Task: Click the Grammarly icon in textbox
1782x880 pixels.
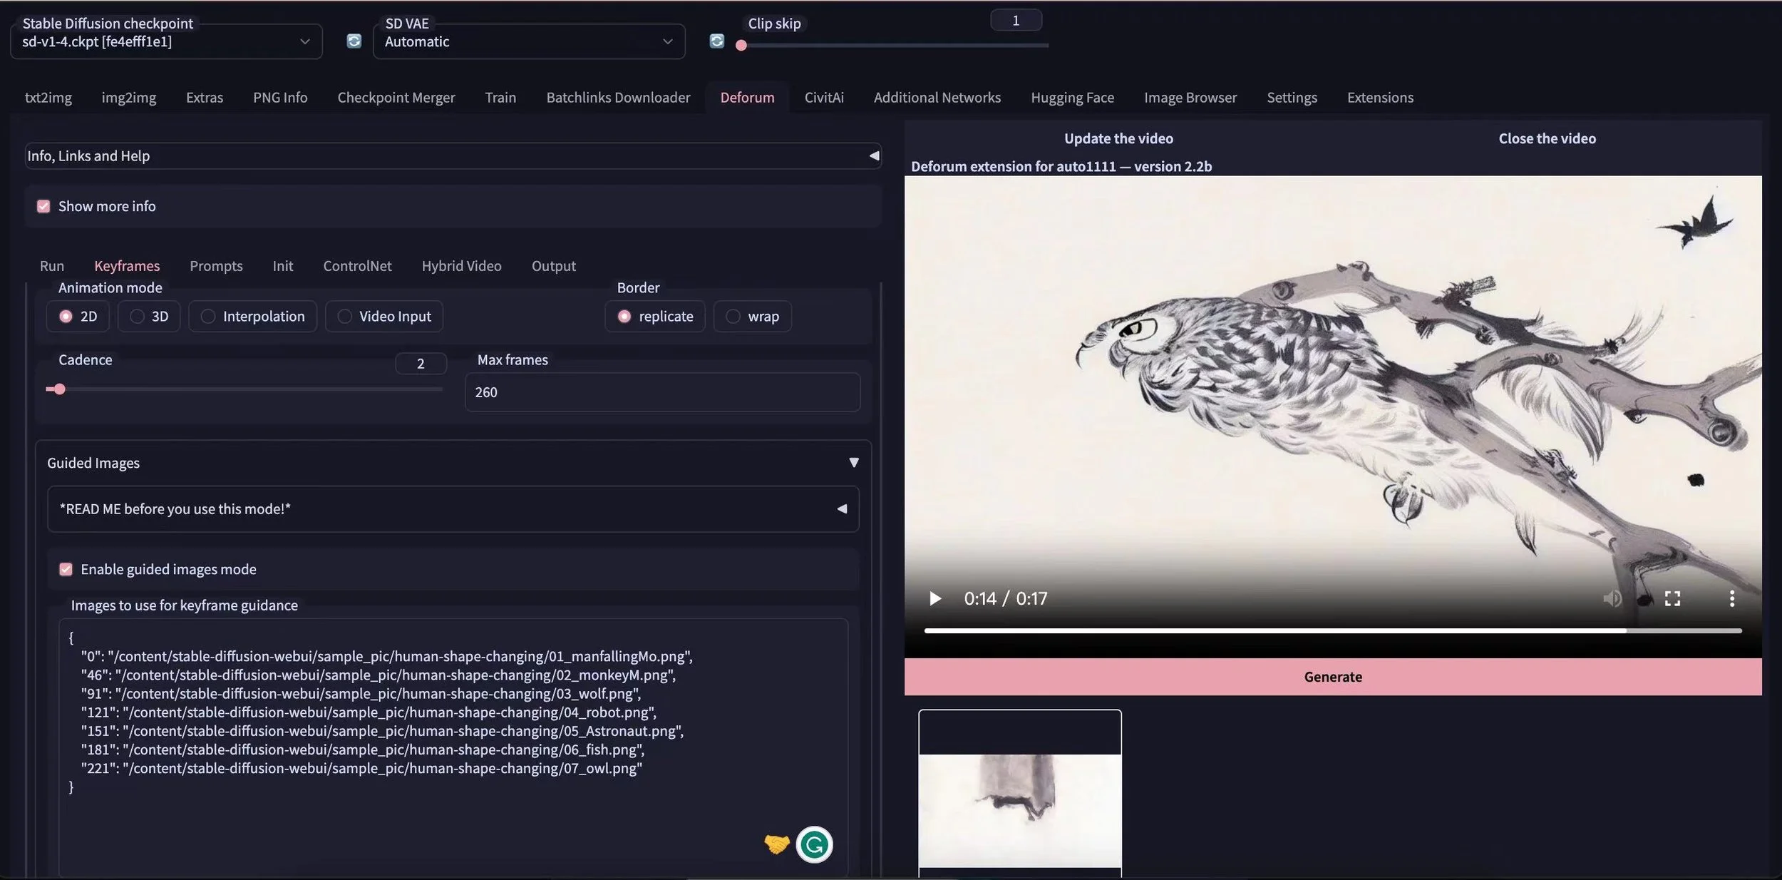Action: pyautogui.click(x=814, y=845)
